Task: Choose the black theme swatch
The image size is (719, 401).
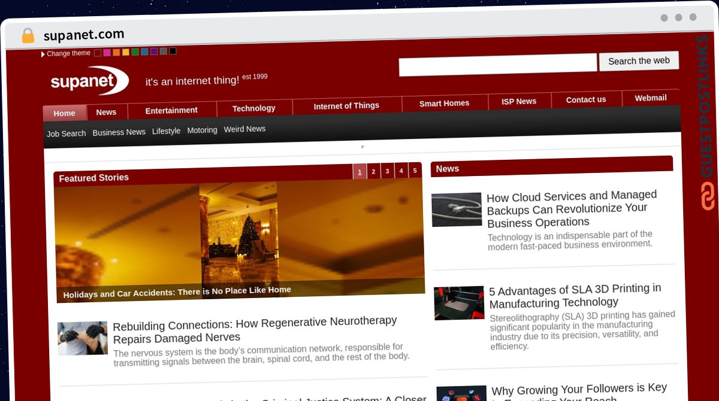Action: pos(173,51)
